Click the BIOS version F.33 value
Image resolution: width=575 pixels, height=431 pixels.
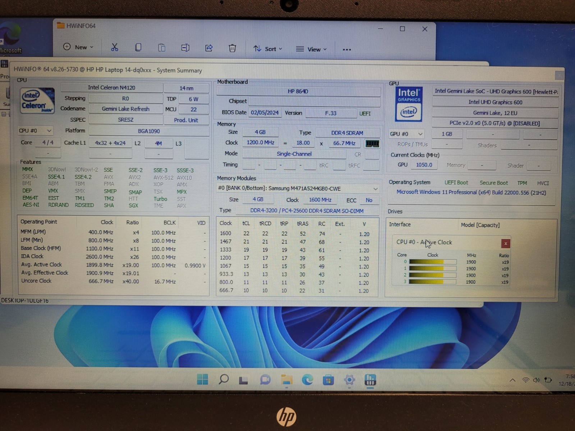pos(331,113)
